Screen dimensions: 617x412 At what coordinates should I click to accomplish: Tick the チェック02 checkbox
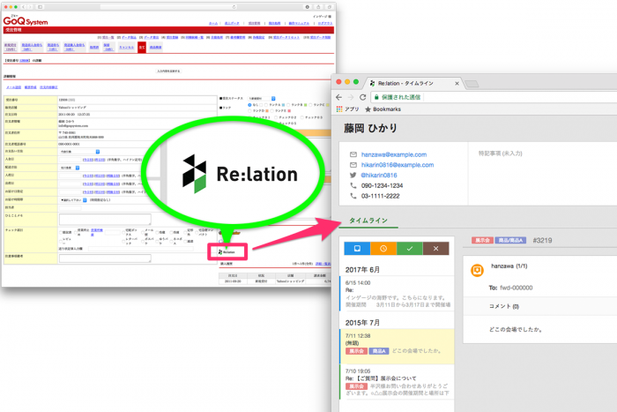(276, 117)
